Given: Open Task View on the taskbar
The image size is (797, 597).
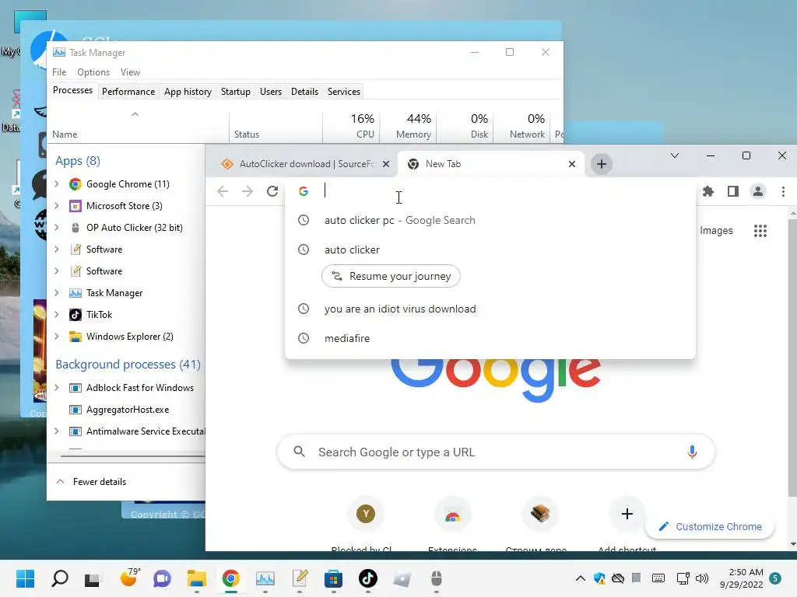Looking at the screenshot, I should (x=92, y=579).
